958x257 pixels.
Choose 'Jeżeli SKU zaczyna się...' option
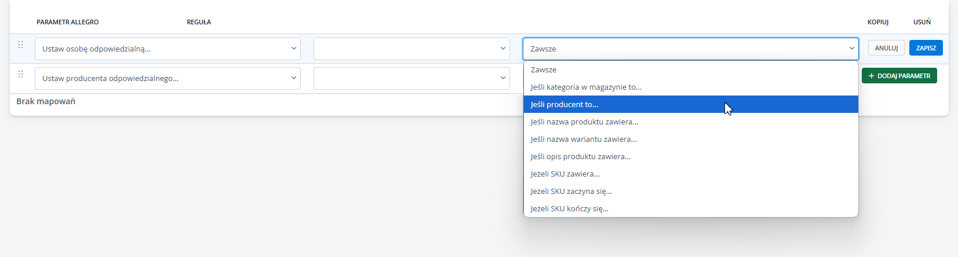click(691, 191)
